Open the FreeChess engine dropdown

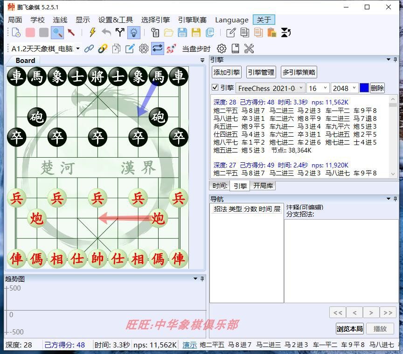(301, 88)
